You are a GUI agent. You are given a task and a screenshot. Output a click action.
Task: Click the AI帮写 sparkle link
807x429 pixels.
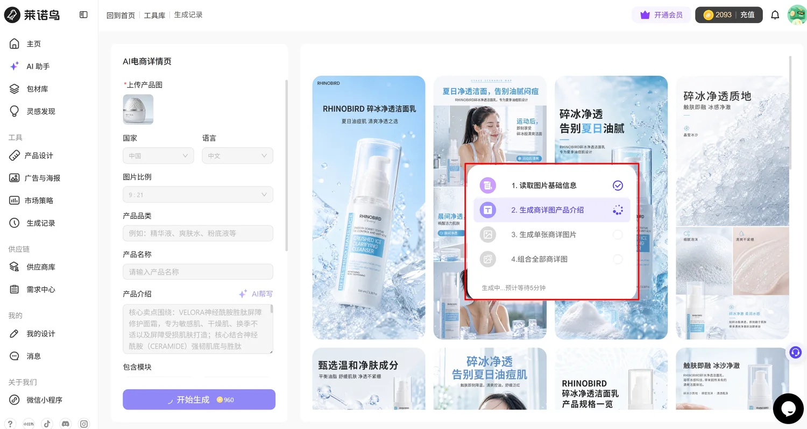[x=256, y=294]
